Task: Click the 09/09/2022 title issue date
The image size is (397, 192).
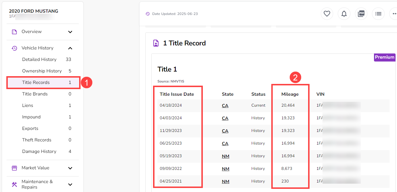Action: tap(171, 169)
